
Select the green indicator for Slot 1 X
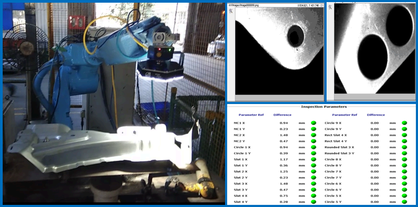point(313,160)
